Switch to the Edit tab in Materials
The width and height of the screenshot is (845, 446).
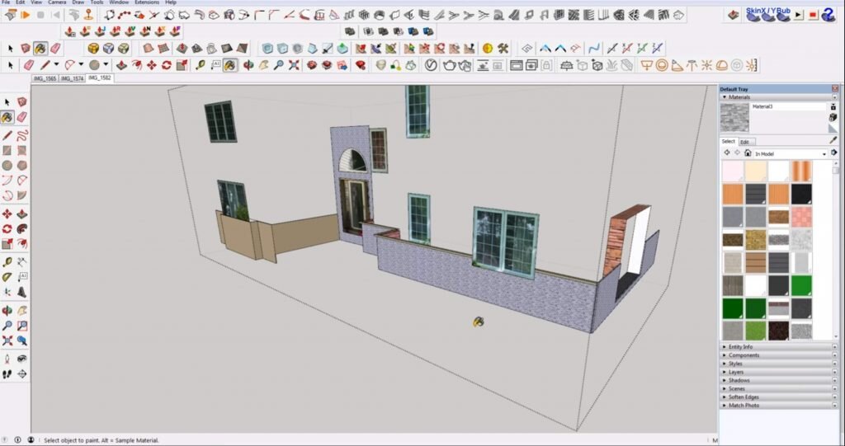[x=745, y=142]
